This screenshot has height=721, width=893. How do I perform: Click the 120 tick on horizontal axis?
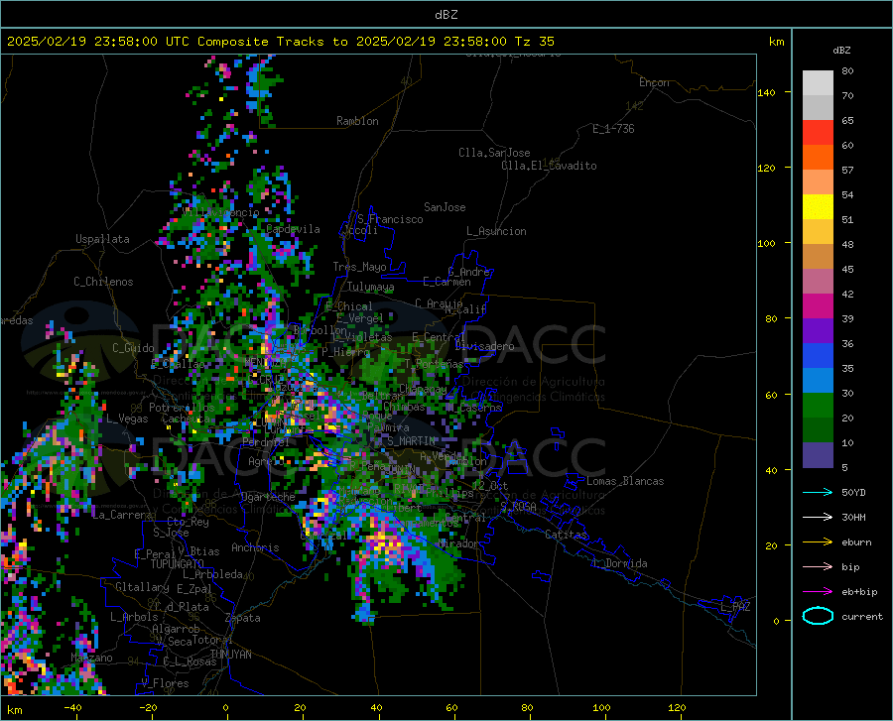coord(677,708)
